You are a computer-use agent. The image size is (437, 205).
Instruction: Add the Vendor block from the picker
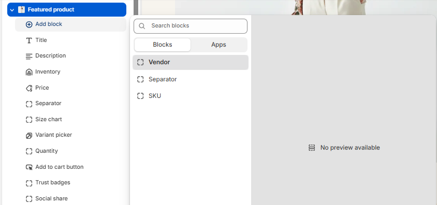(191, 62)
